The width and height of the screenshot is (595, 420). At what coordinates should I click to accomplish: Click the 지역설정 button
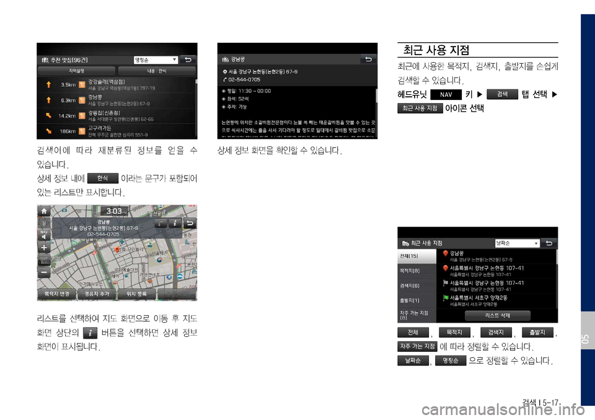(76, 71)
